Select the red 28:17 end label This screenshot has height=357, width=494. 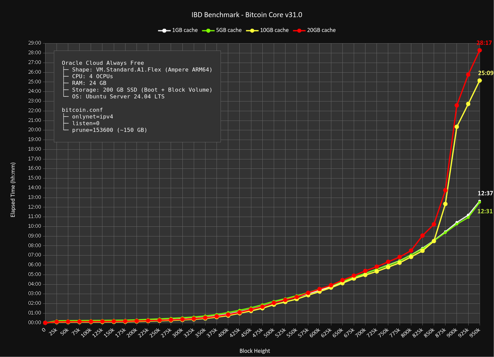pyautogui.click(x=485, y=42)
